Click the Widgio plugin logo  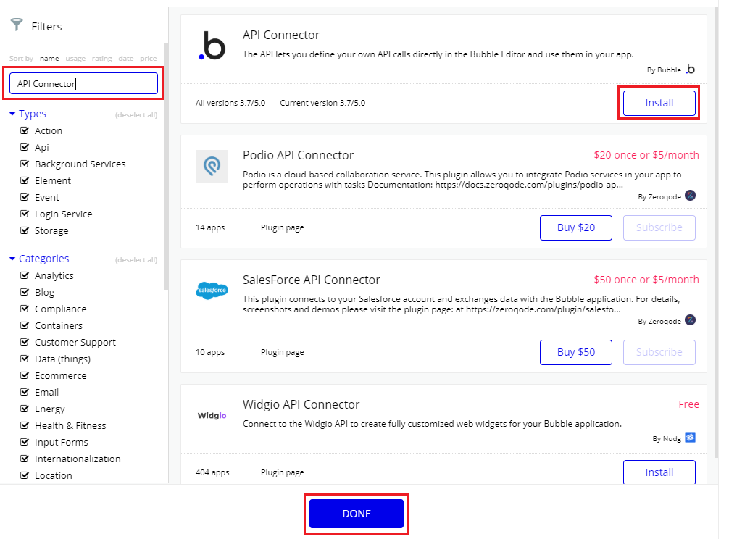(x=212, y=415)
